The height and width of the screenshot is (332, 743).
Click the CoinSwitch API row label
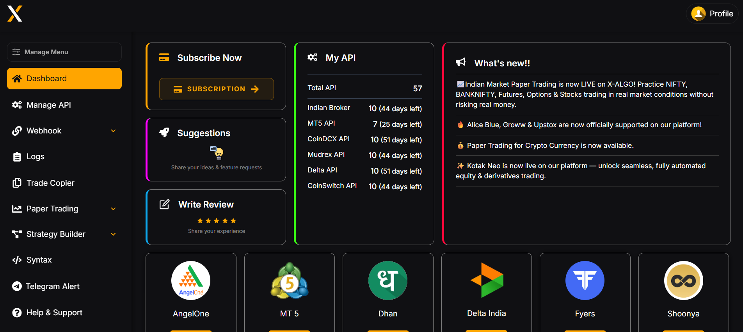[332, 186]
